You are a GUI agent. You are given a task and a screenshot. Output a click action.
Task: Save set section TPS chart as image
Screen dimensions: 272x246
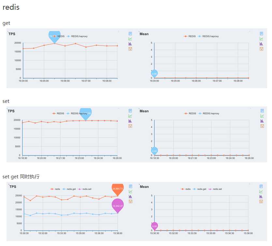point(130,126)
